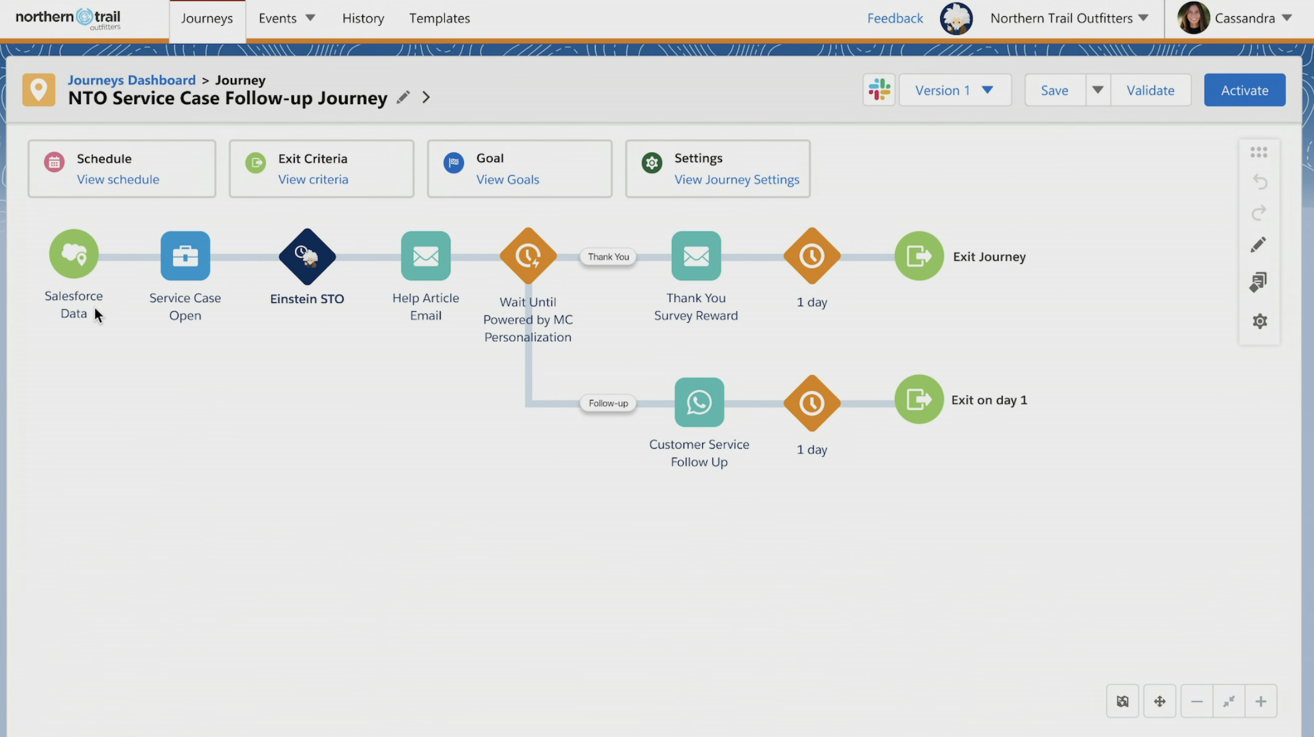Click the journey location pin icon
1314x737 pixels.
pyautogui.click(x=39, y=90)
